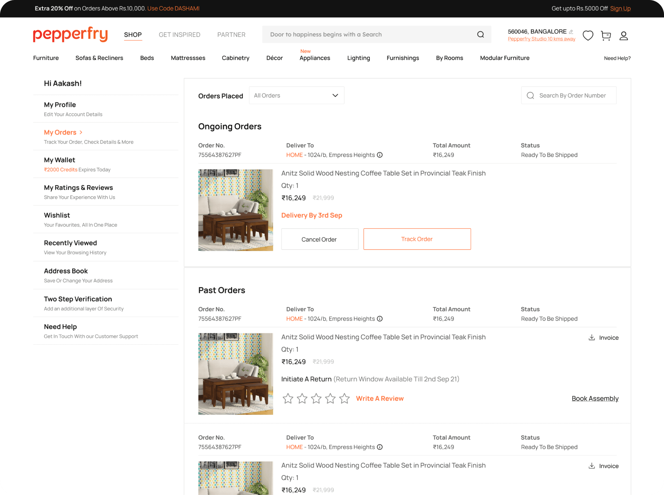Viewport: 664px width, 495px height.
Task: Click the Write A Review link
Action: 380,398
